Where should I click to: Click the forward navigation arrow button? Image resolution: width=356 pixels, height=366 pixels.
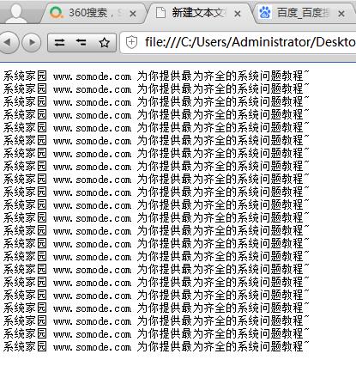coord(32,42)
